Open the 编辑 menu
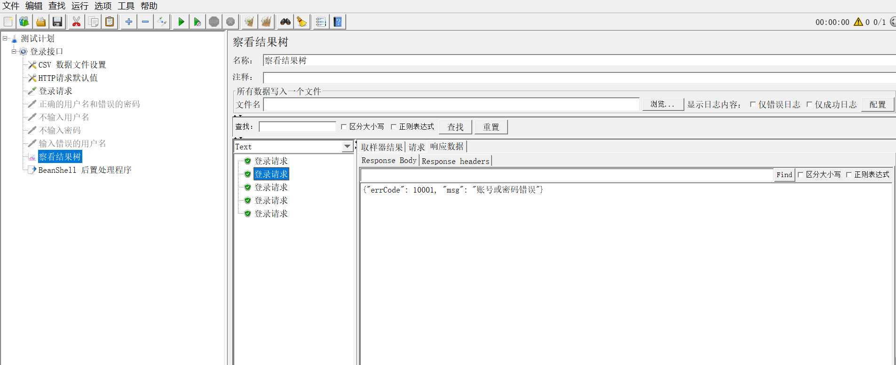896x365 pixels. (x=34, y=6)
